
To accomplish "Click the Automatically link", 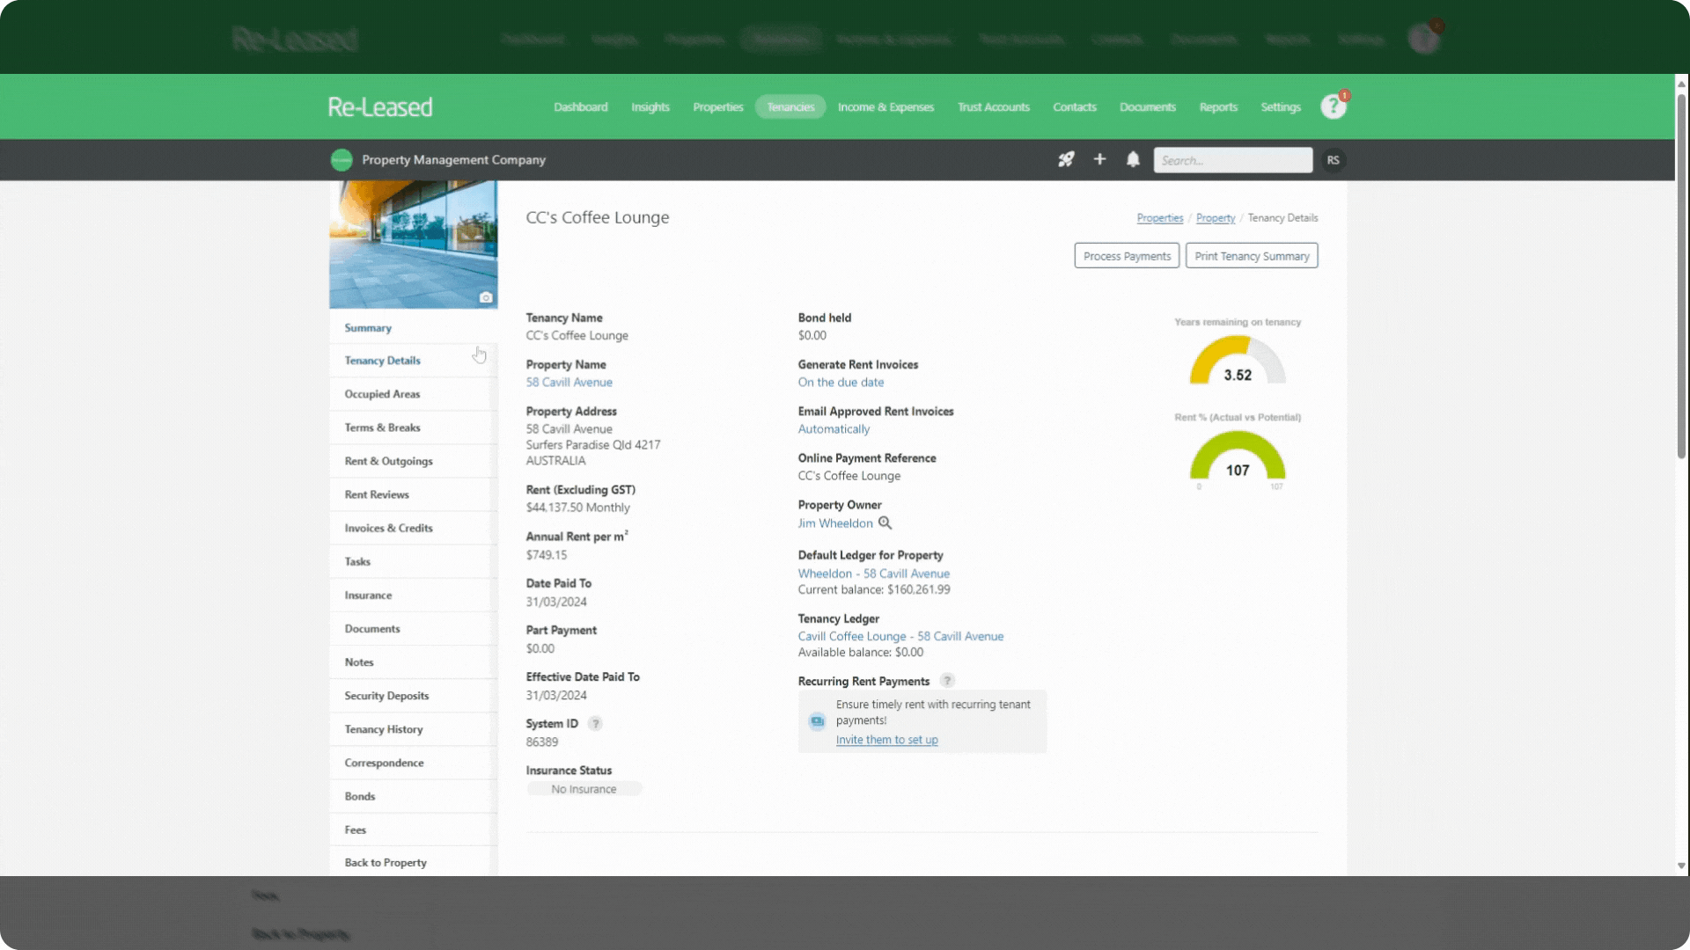I will [x=834, y=428].
